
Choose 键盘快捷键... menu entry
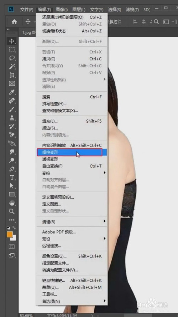[72, 281]
